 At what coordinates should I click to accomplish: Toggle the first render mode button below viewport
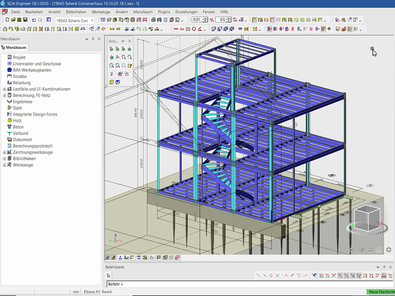pos(108,258)
